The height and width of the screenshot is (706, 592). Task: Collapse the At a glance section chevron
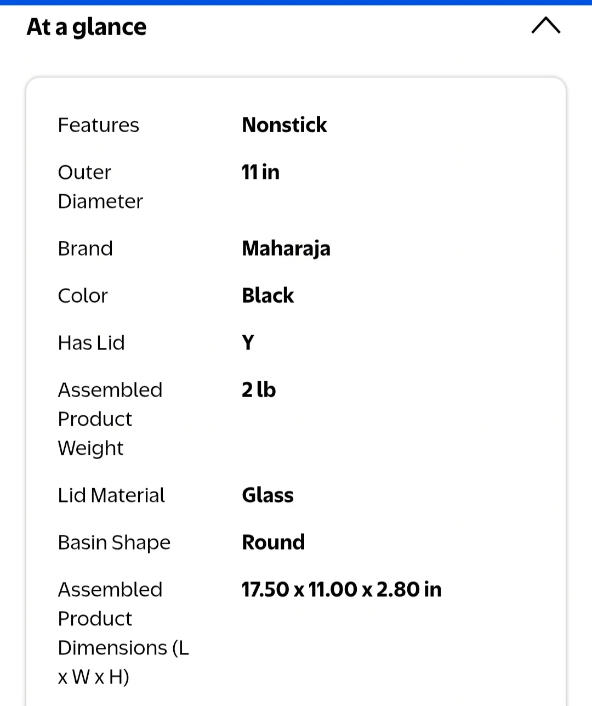545,26
